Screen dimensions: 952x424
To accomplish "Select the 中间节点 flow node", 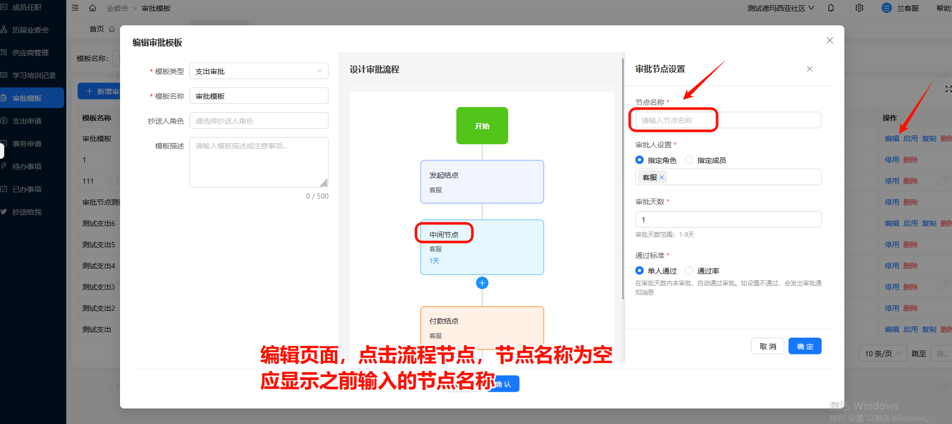I will (x=482, y=247).
